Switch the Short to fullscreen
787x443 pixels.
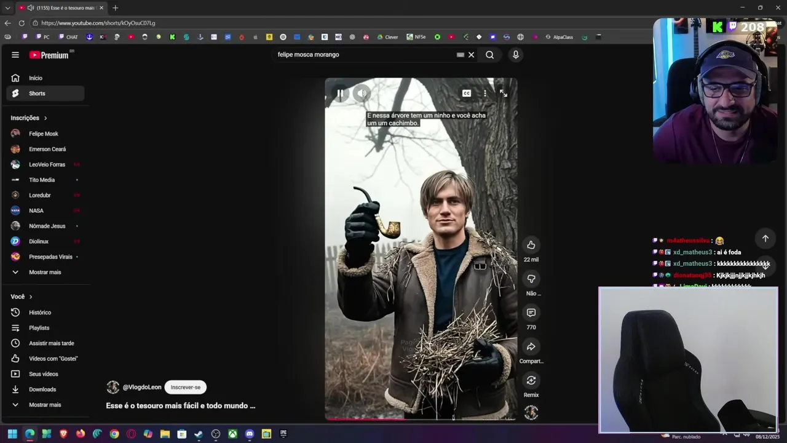504,94
